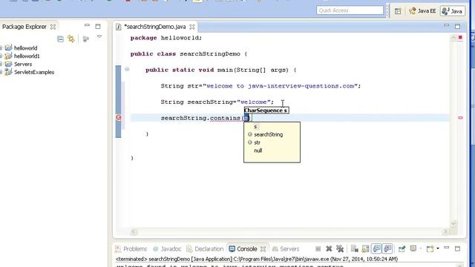This screenshot has height=267, width=475.
Task: Choose str from the proposal popup
Action: (257, 142)
